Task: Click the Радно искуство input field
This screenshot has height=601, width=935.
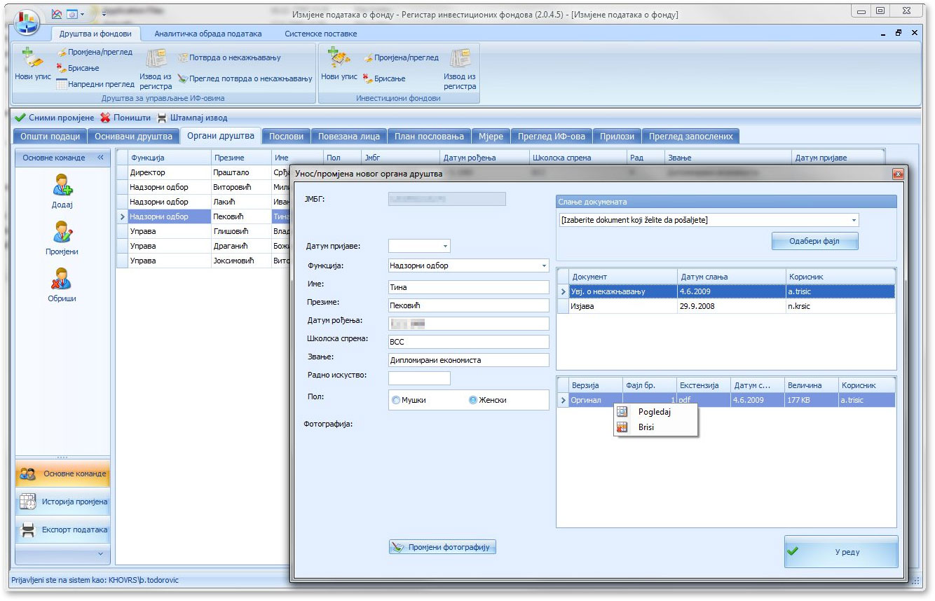Action: coord(419,378)
